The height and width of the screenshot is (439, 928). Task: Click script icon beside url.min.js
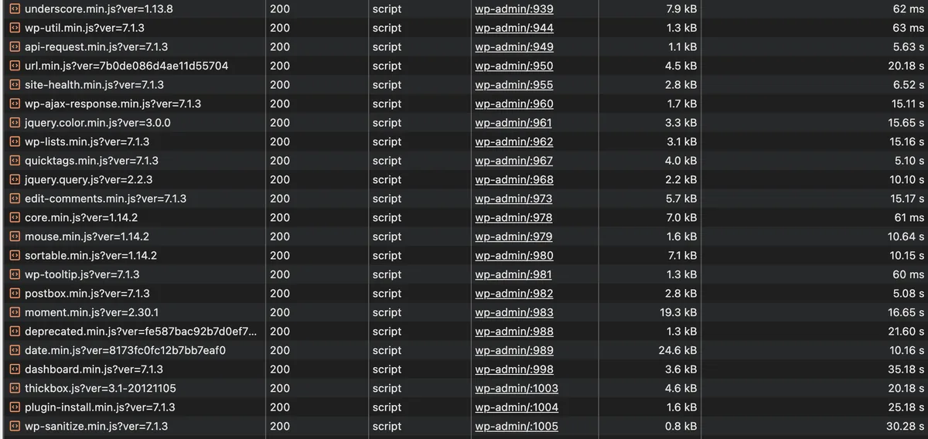pyautogui.click(x=14, y=66)
